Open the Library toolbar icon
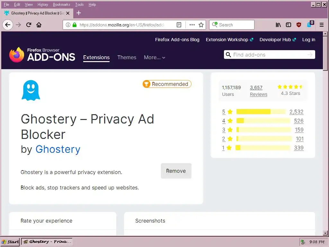The image size is (329, 247). click(x=278, y=25)
